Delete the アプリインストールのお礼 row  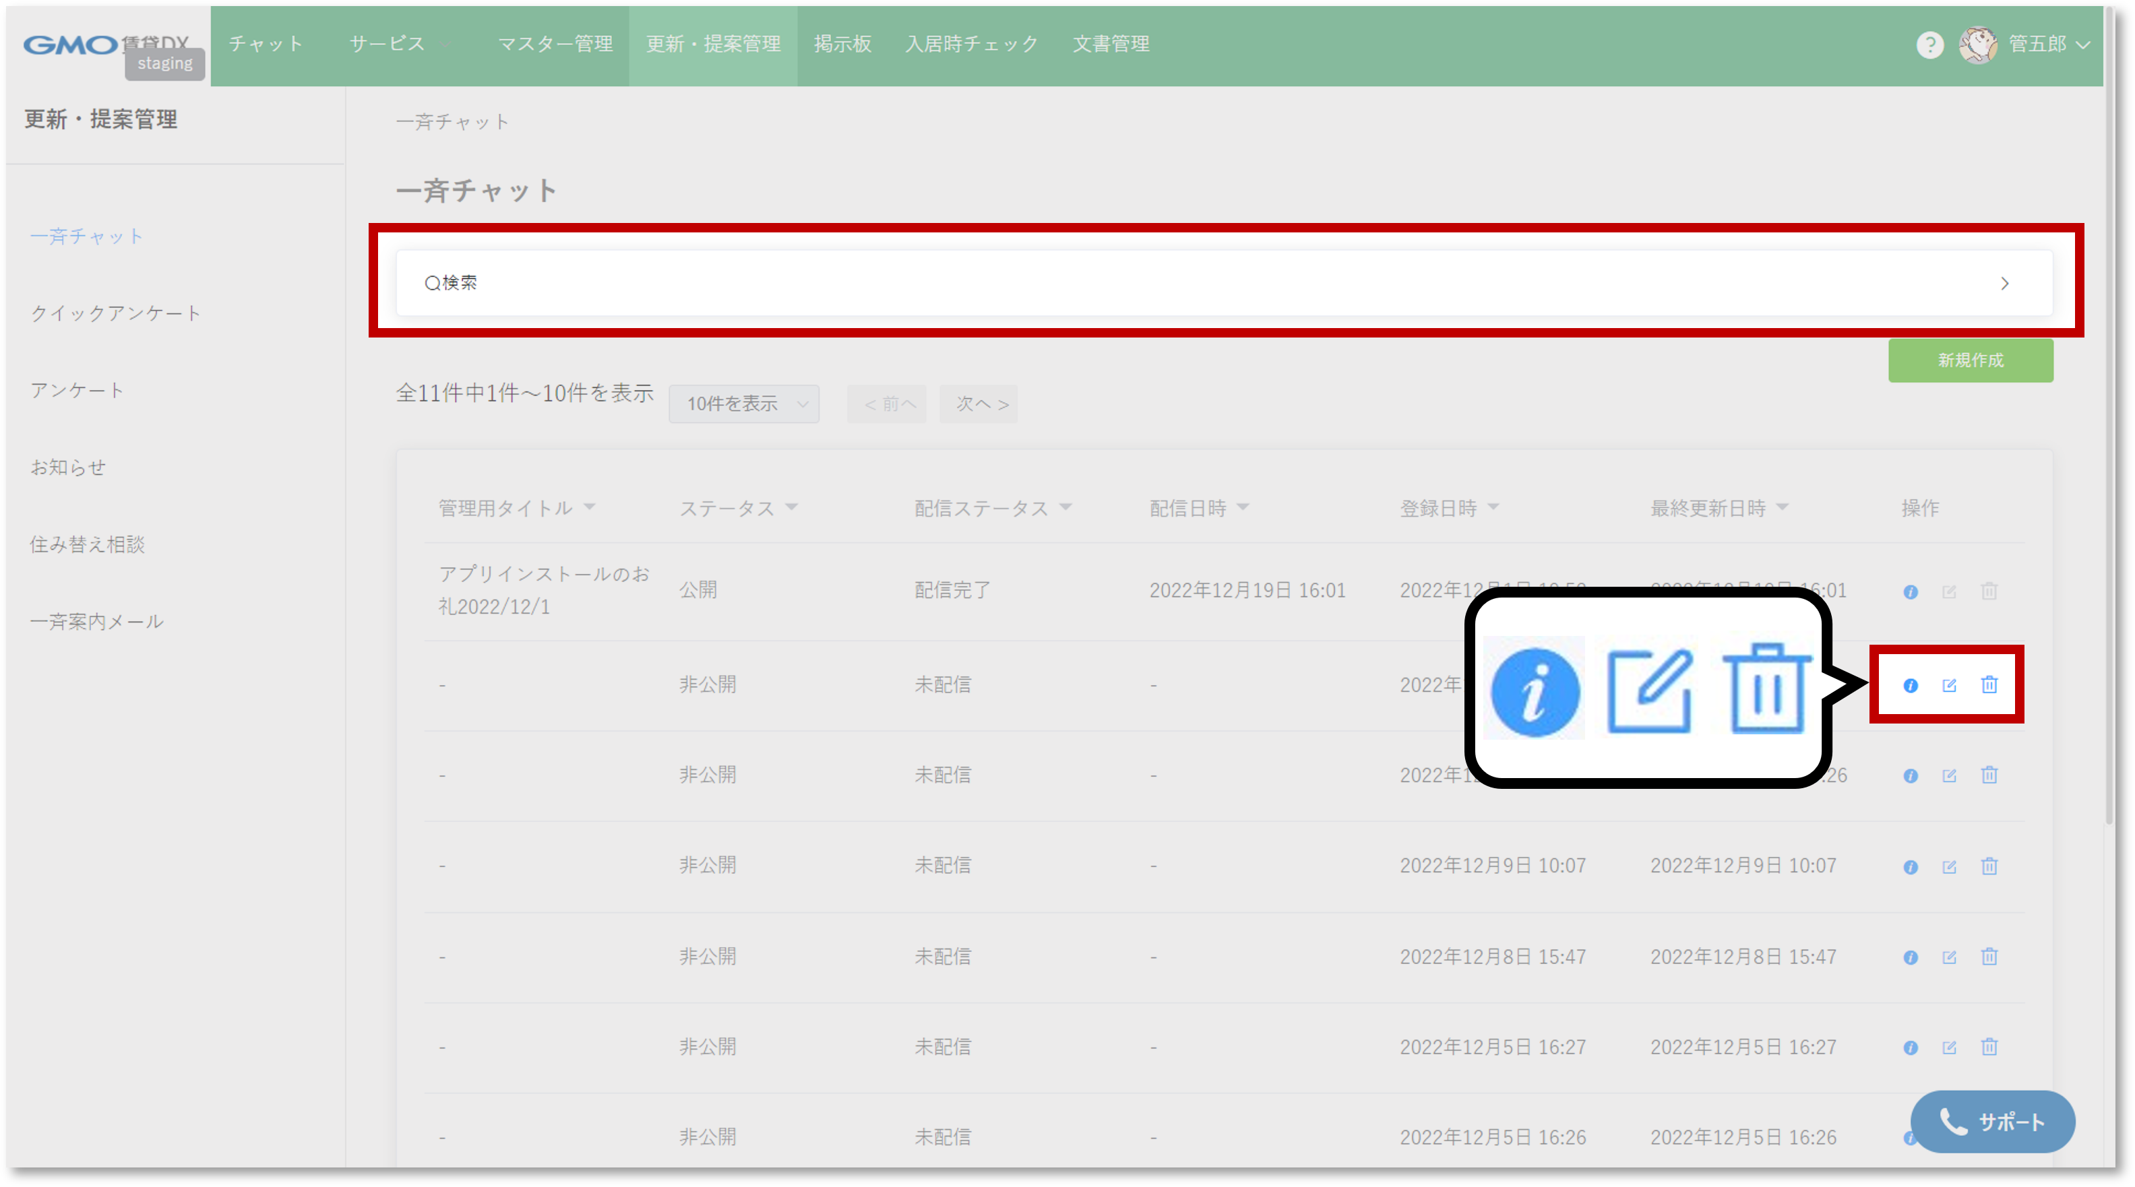pyautogui.click(x=1989, y=591)
